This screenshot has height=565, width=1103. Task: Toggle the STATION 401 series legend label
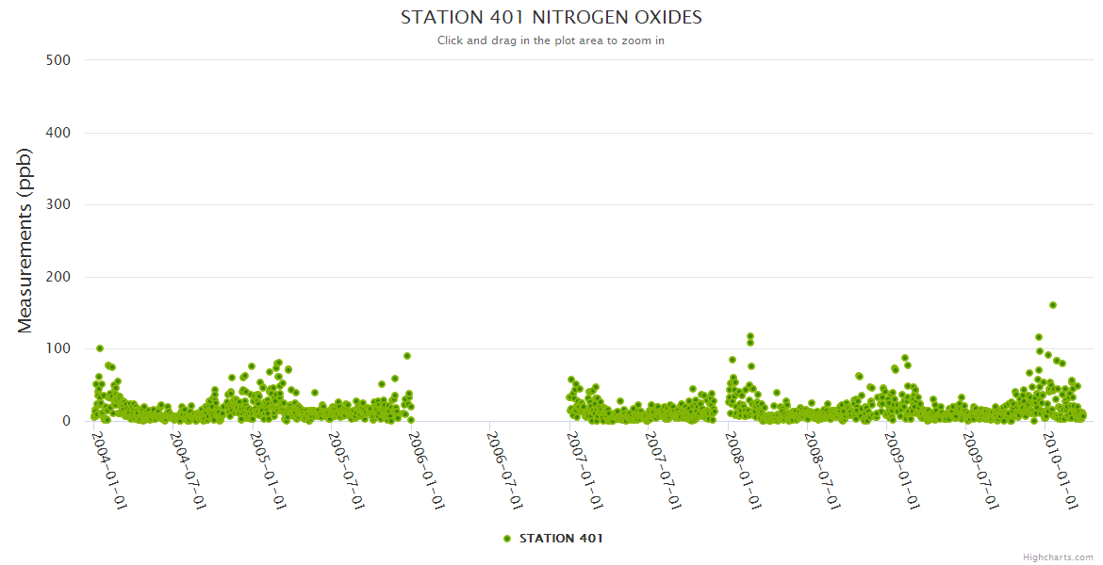(561, 539)
